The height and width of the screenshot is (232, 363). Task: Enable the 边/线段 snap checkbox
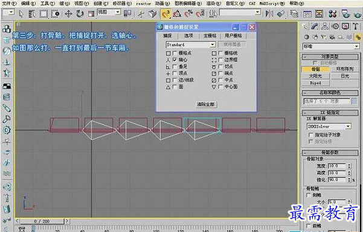point(175,80)
